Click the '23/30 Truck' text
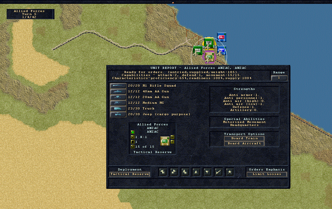Viewport: 332px width, 209px height. coord(141,109)
